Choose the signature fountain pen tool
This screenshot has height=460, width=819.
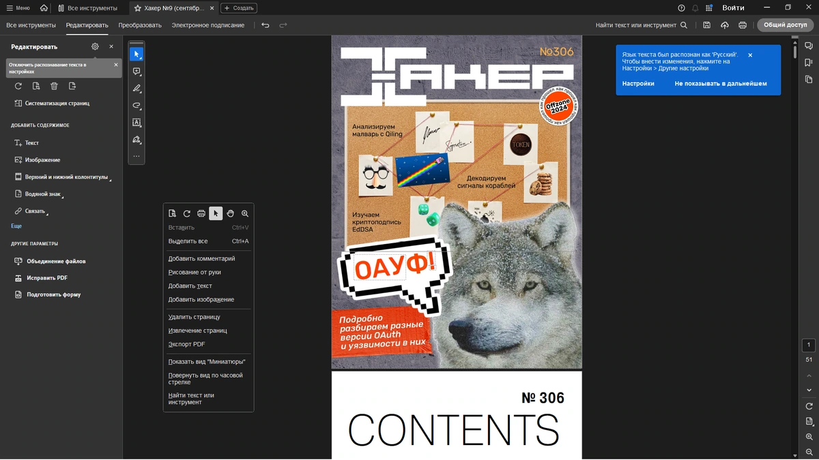click(x=136, y=140)
